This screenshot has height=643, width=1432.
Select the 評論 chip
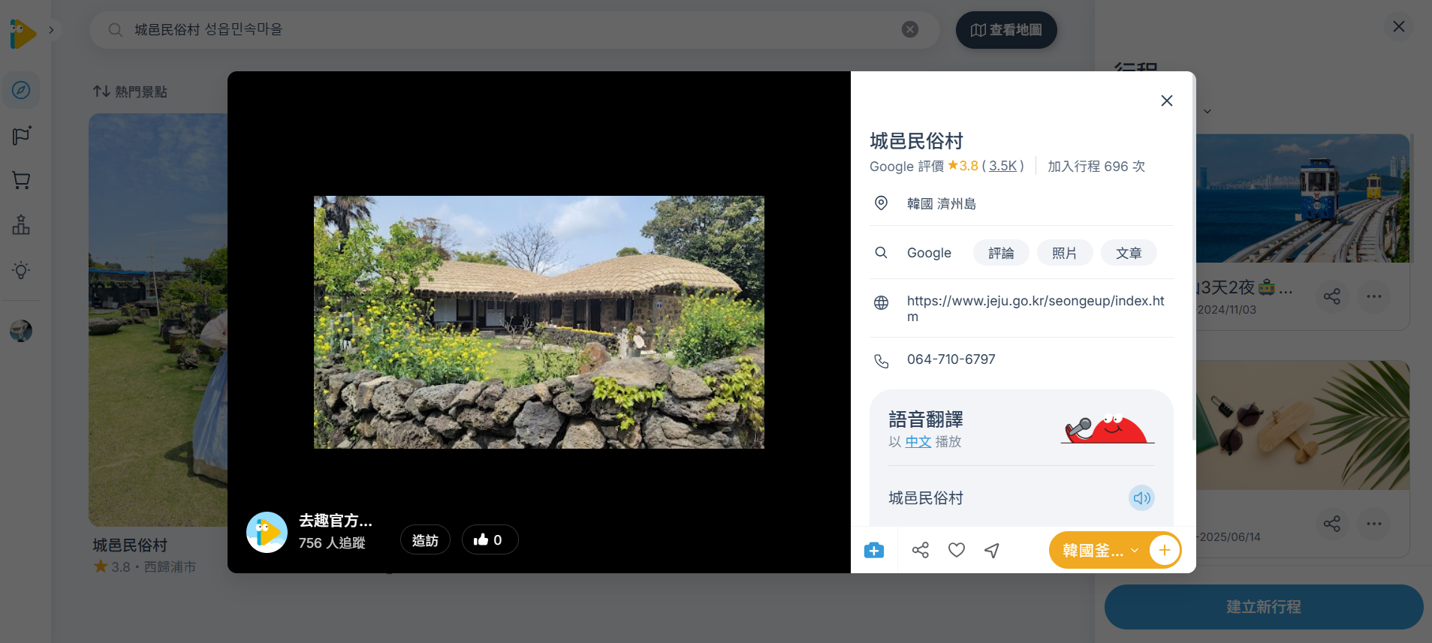pos(1001,253)
